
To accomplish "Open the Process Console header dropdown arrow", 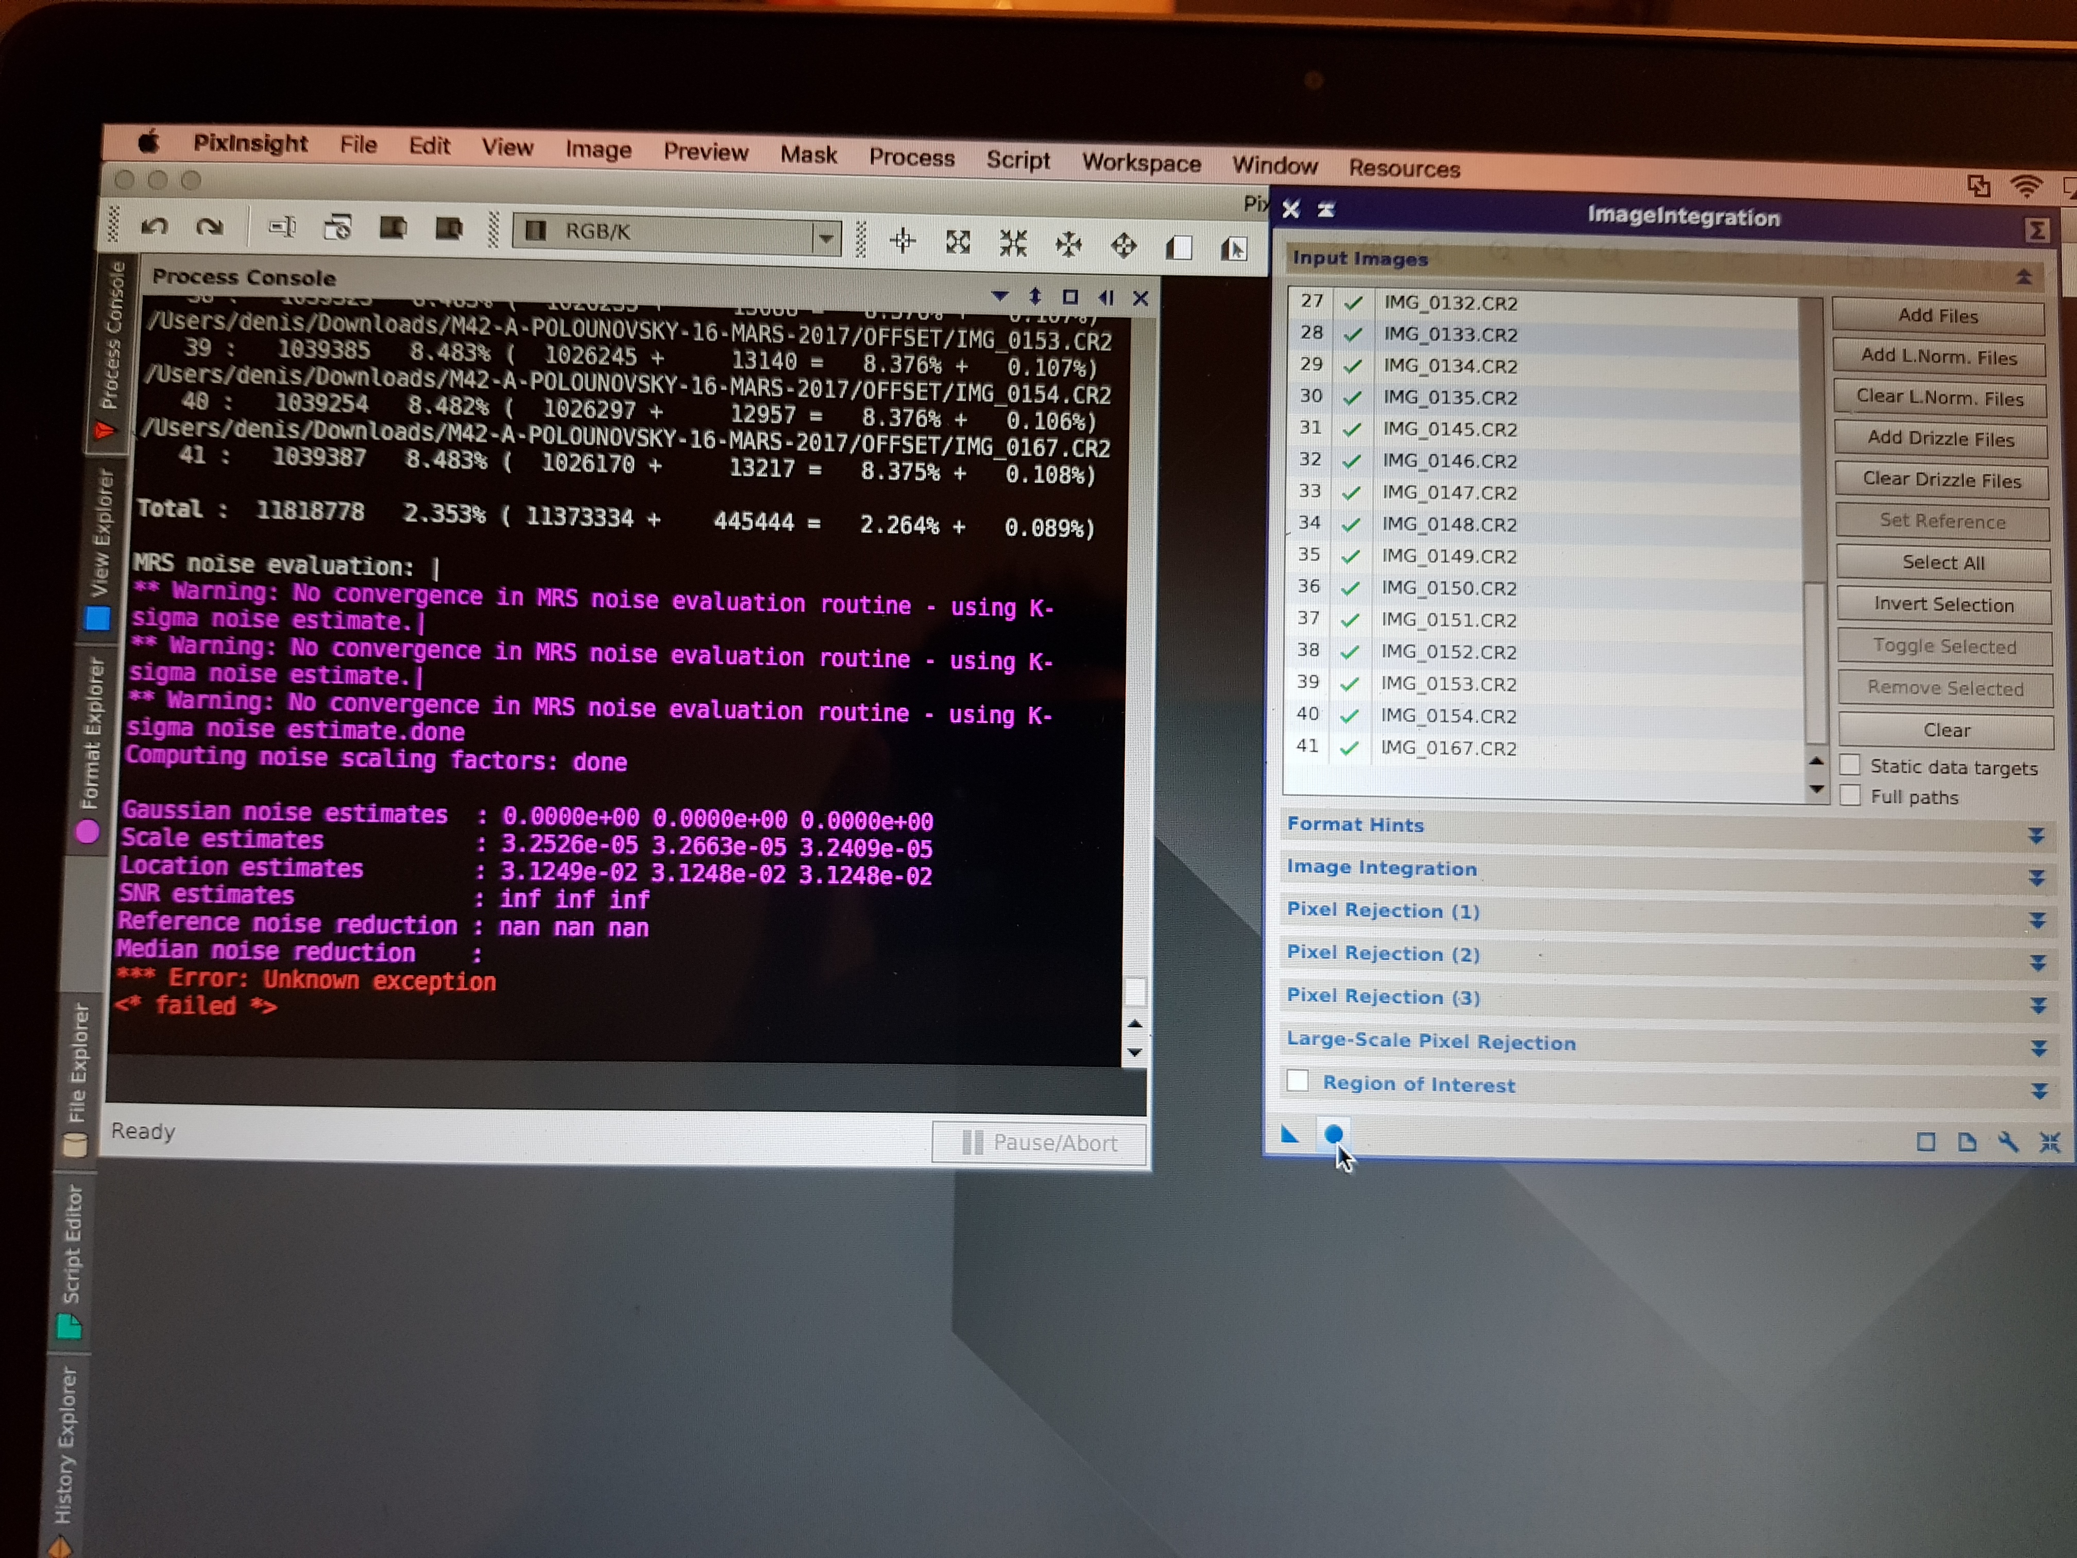I will [1000, 296].
